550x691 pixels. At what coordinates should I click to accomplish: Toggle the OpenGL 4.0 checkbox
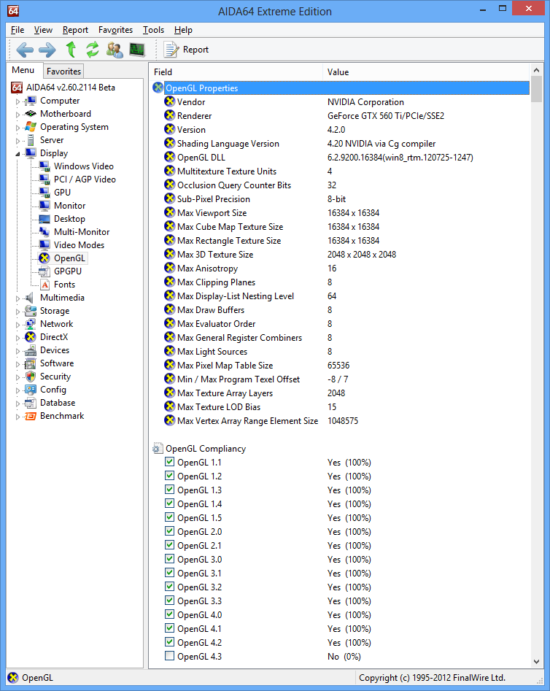pos(169,614)
